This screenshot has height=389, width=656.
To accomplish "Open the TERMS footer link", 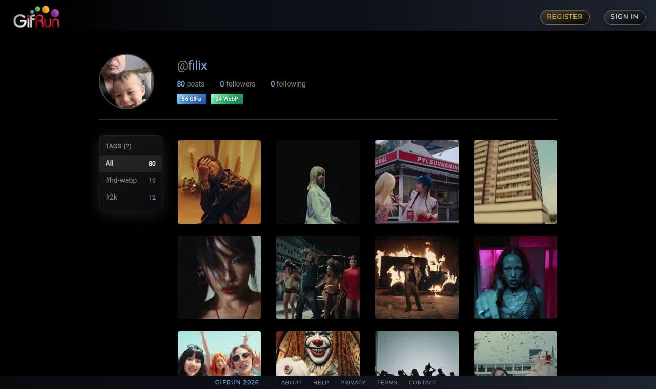I will click(387, 382).
